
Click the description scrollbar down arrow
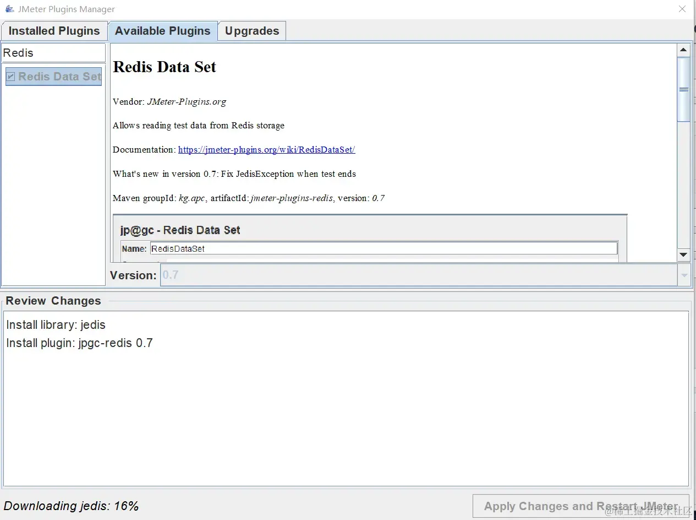(683, 254)
